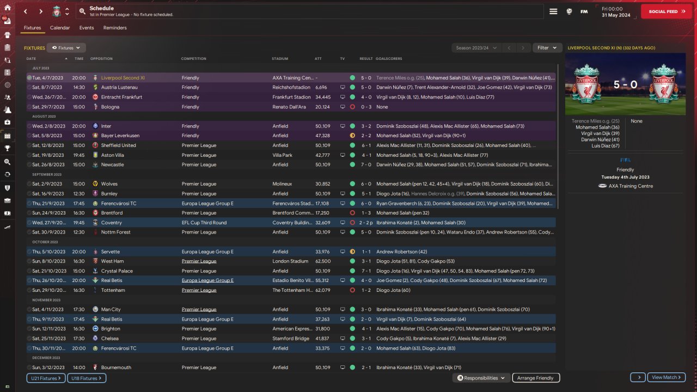The width and height of the screenshot is (697, 392).
Task: Open the Squad Planner clipboard icon
Action: (8, 47)
